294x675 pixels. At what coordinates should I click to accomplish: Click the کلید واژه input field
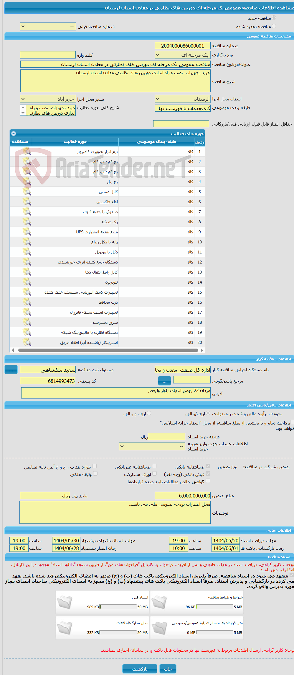(48, 55)
